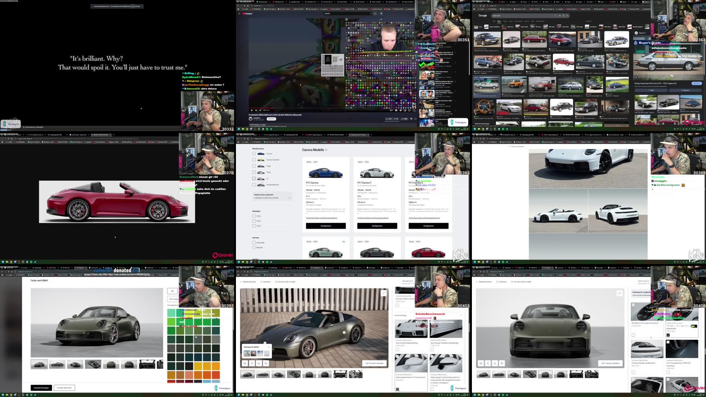The image size is (706, 397).
Task: Open the YouTube hamburger menu in frame 30351
Action: click(239, 14)
